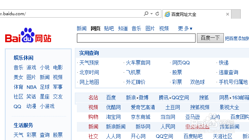Open 新华网 in 新闻 row
The width and height of the screenshot is (249, 140).
(143, 127)
